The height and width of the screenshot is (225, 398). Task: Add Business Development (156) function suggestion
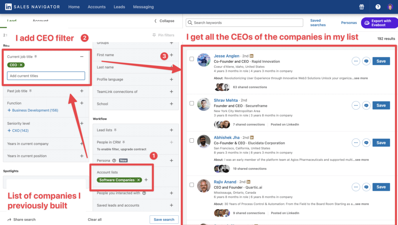pos(33,110)
